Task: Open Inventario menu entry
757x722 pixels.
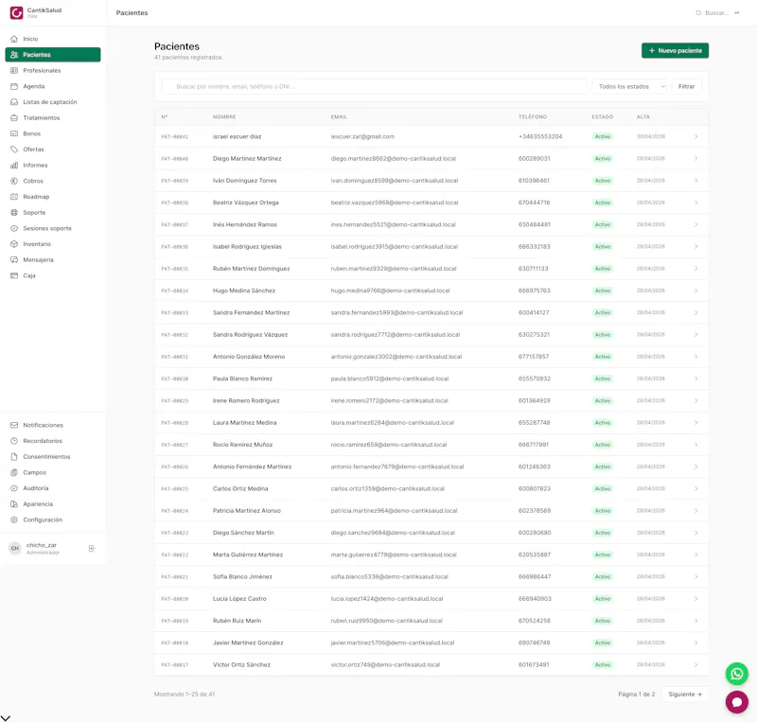Action: [53, 244]
